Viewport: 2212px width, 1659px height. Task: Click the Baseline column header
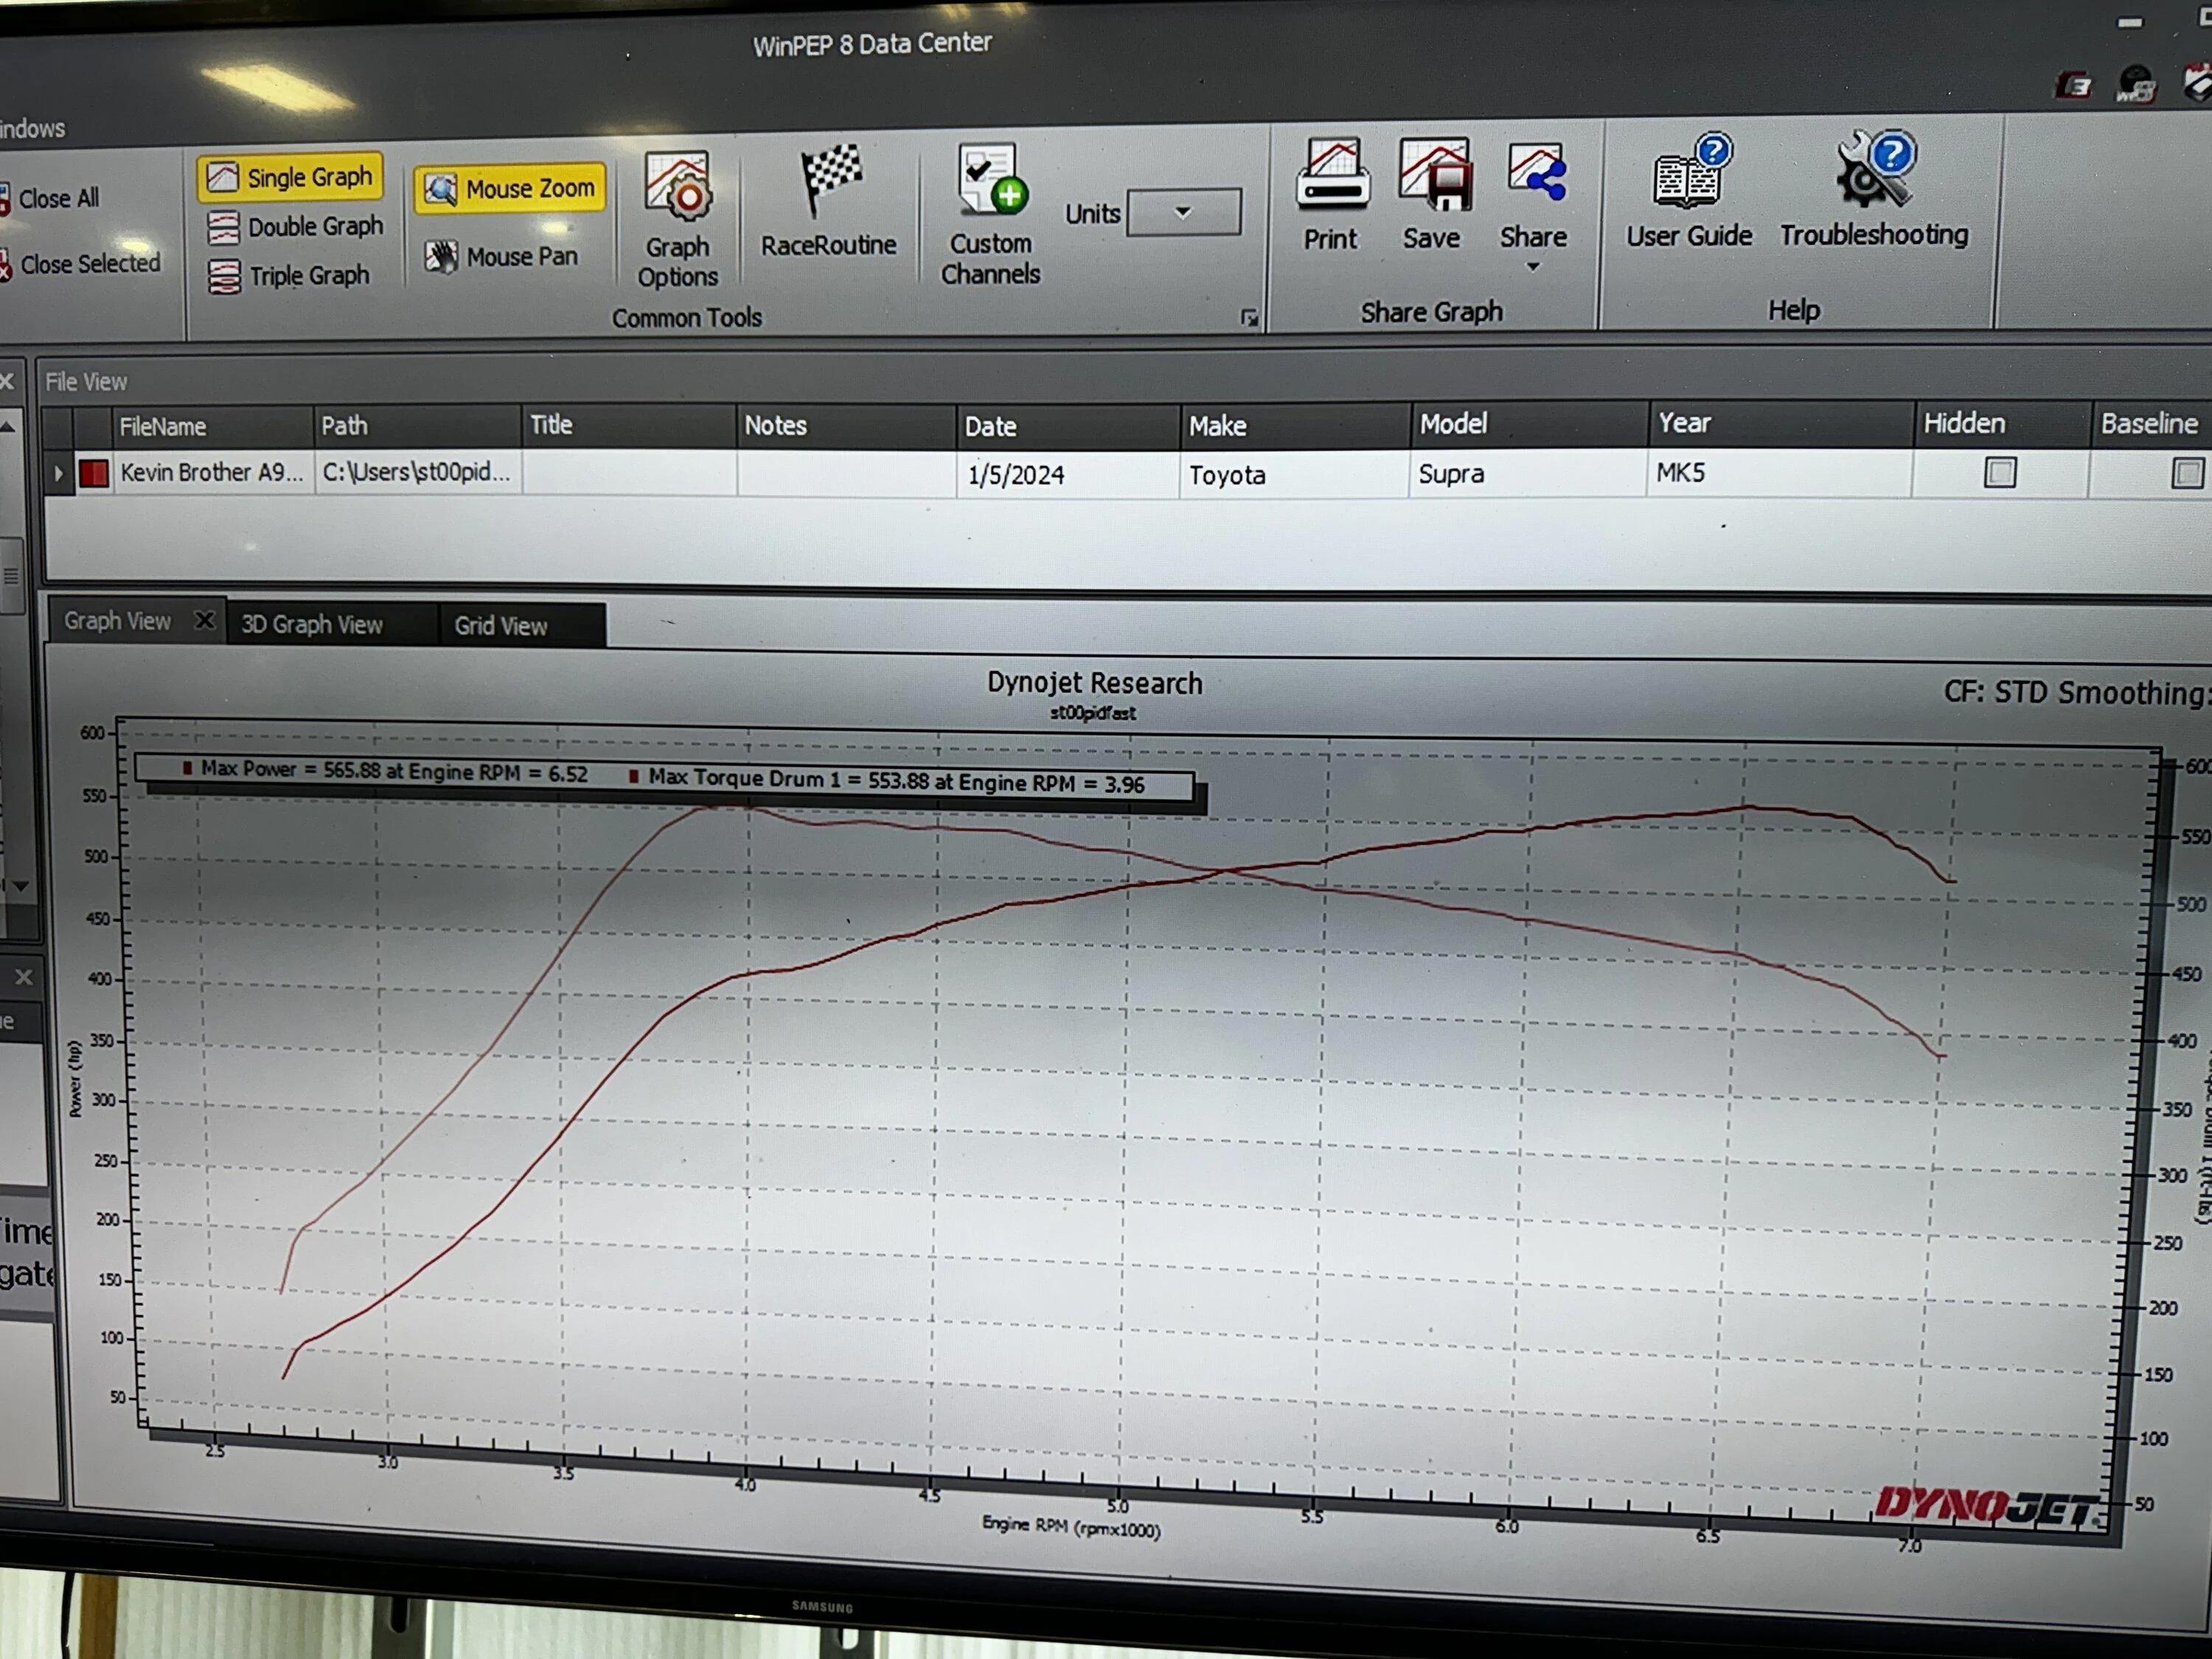2151,424
